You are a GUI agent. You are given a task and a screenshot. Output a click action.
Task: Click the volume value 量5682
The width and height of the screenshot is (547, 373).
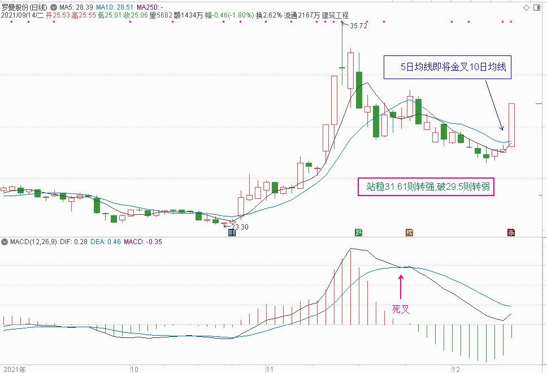coord(161,15)
